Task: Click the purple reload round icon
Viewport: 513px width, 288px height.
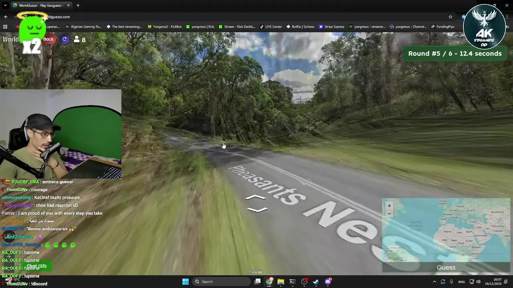Action: pos(65,39)
